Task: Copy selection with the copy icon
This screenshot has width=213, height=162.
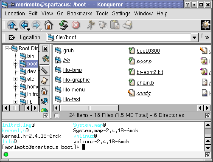Action: (103, 25)
